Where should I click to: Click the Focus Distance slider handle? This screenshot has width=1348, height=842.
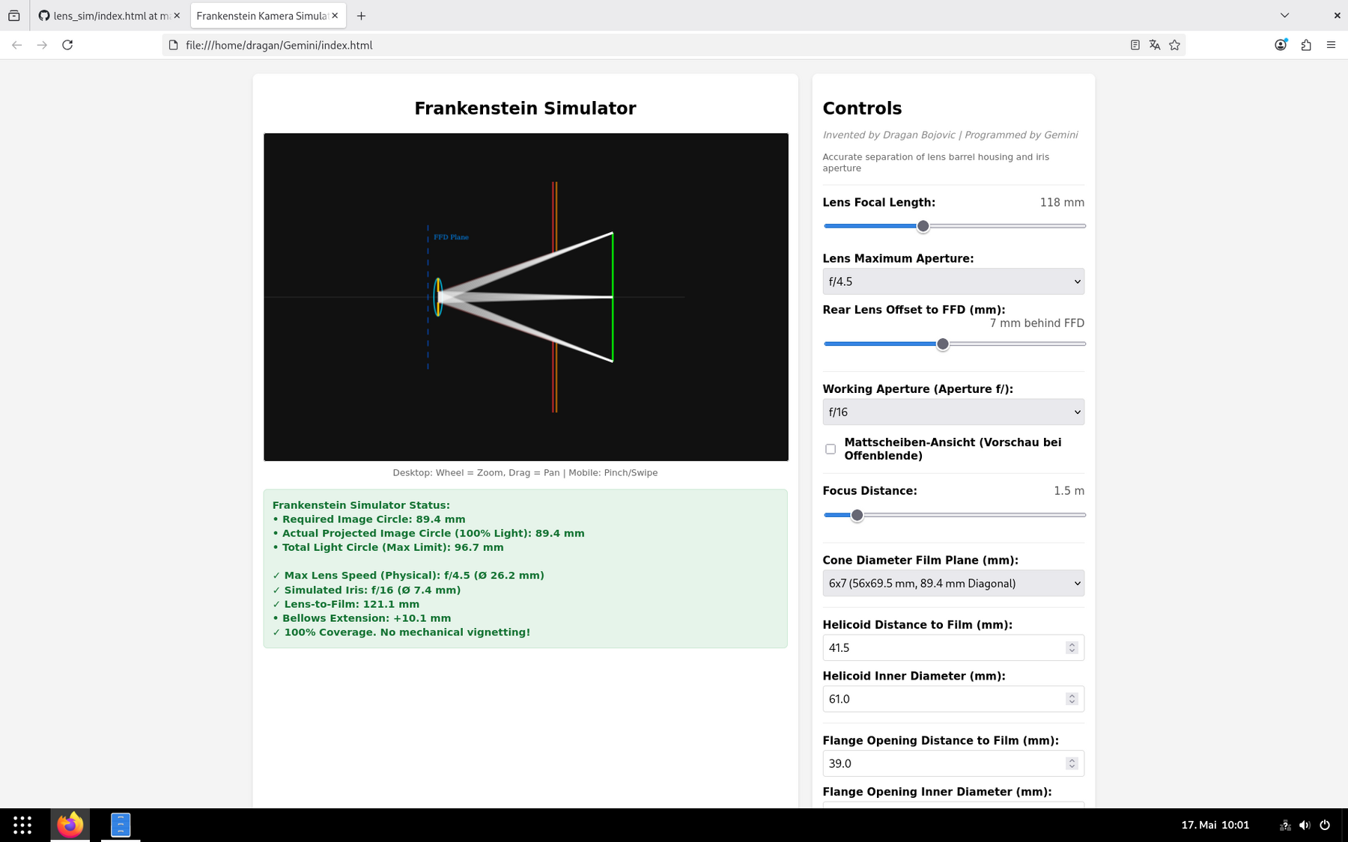pos(857,515)
